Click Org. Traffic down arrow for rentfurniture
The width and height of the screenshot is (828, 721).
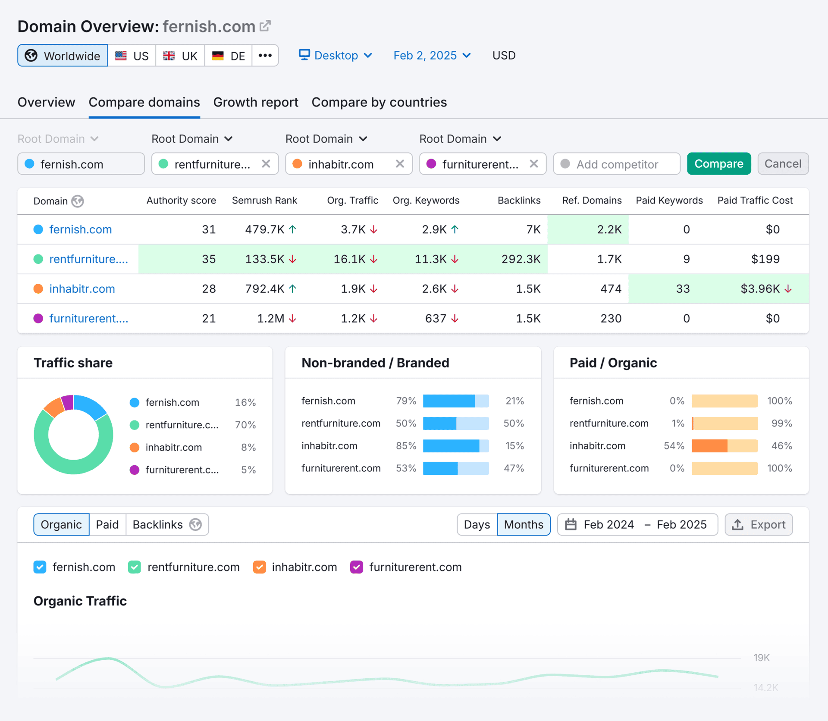click(x=374, y=259)
